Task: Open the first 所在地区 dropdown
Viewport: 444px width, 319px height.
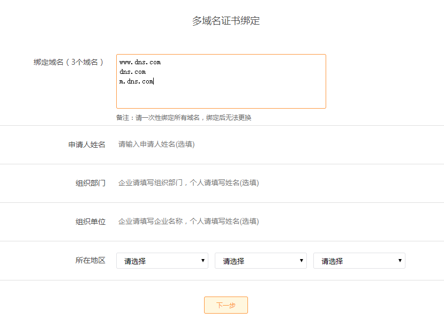Action: point(162,261)
